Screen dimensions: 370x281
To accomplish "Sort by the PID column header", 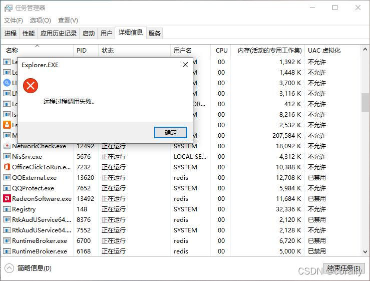I will pyautogui.click(x=86, y=50).
